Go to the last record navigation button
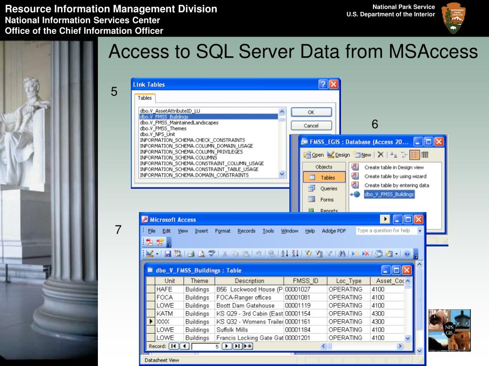Screen dimensions: 489x366 point(237,346)
